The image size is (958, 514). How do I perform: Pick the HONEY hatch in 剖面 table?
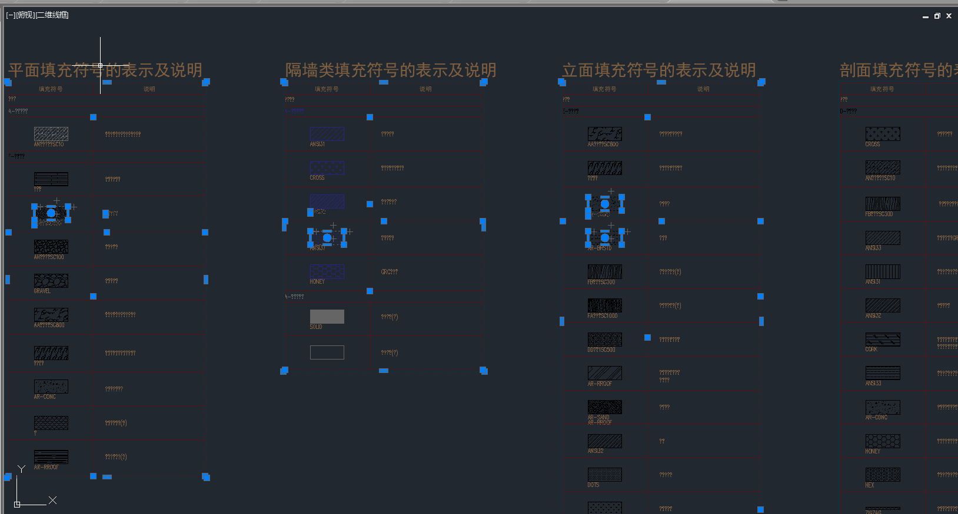pyautogui.click(x=883, y=441)
